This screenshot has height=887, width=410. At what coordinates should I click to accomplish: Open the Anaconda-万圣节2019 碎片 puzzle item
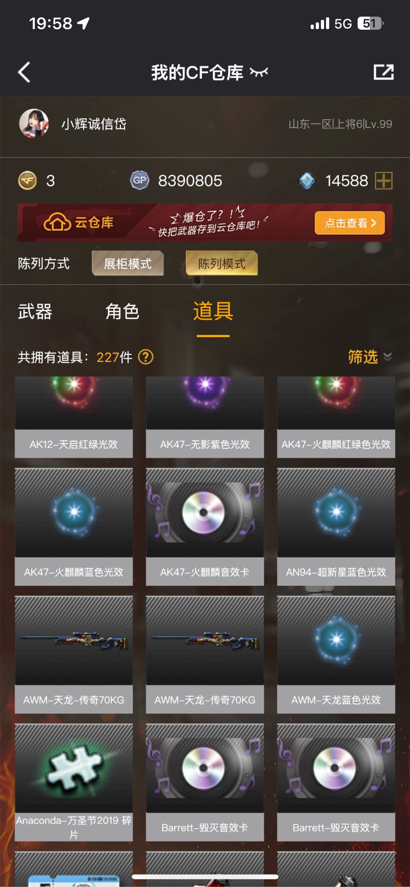(74, 783)
